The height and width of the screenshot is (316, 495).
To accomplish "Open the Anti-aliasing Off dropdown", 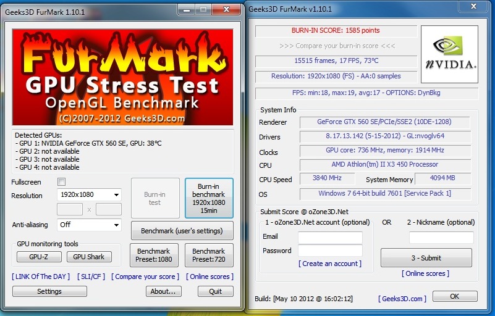I will coord(89,225).
